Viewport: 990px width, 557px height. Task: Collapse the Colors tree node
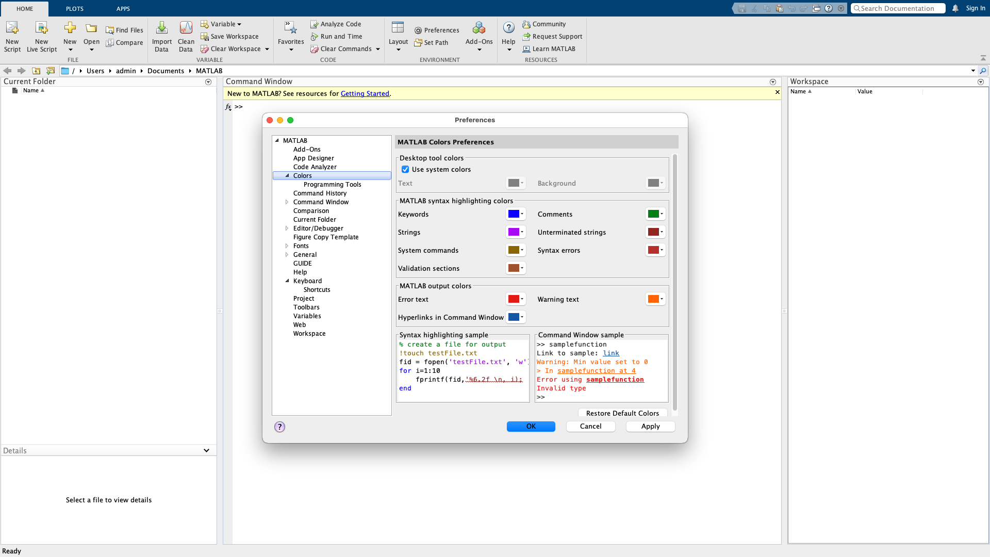tap(287, 175)
